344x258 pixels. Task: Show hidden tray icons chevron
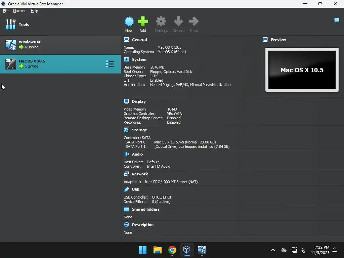tap(273, 250)
